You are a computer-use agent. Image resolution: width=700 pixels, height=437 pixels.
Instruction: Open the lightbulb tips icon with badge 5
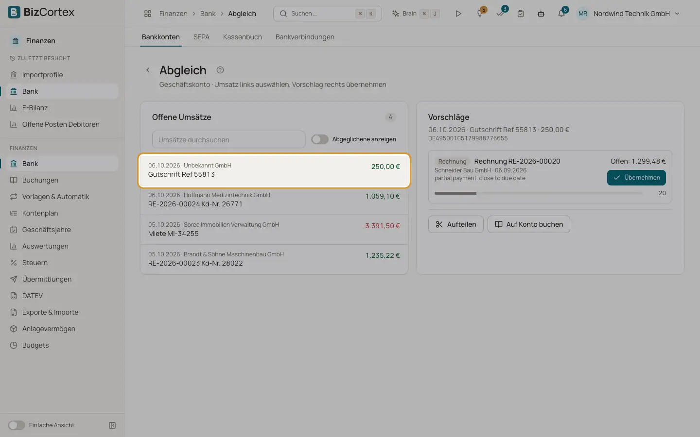(480, 14)
